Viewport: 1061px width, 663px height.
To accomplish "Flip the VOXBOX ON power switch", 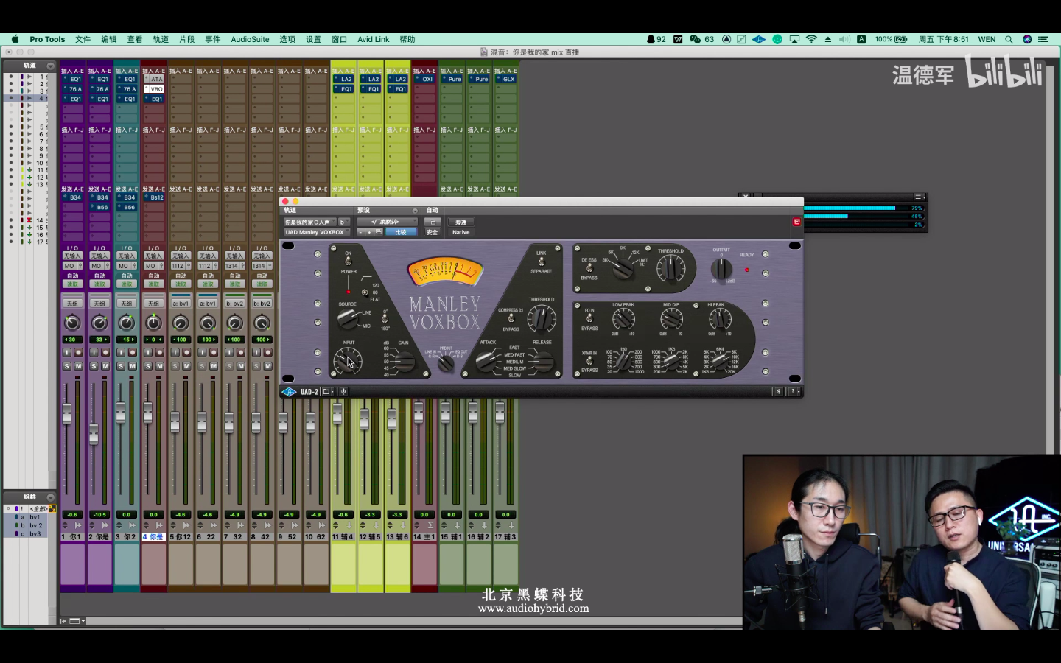I will [348, 262].
